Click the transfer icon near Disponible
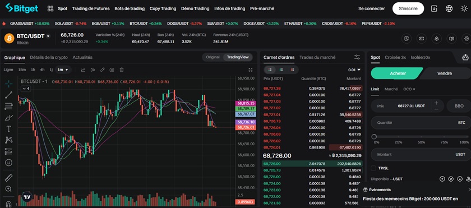This screenshot has height=208, width=471. (x=451, y=179)
